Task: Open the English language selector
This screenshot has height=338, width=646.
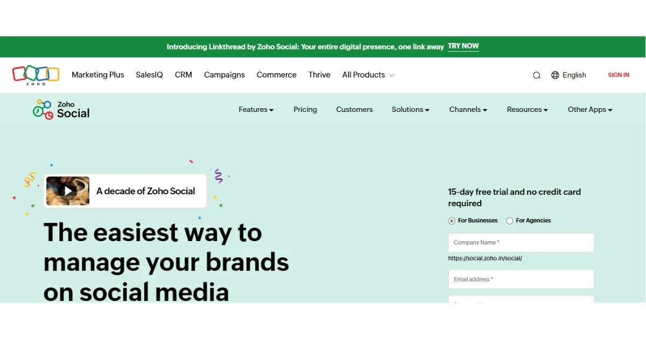Action: tap(574, 75)
